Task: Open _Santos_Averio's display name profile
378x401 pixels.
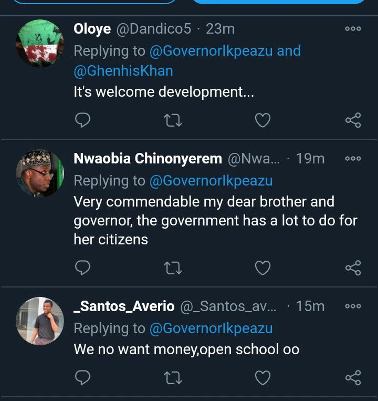Action: coord(124,306)
